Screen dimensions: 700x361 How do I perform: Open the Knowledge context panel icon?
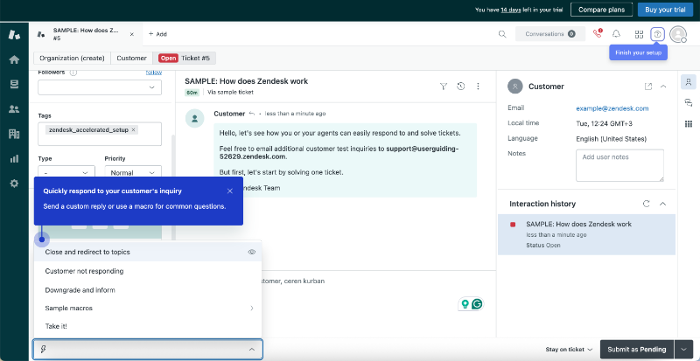point(689,102)
